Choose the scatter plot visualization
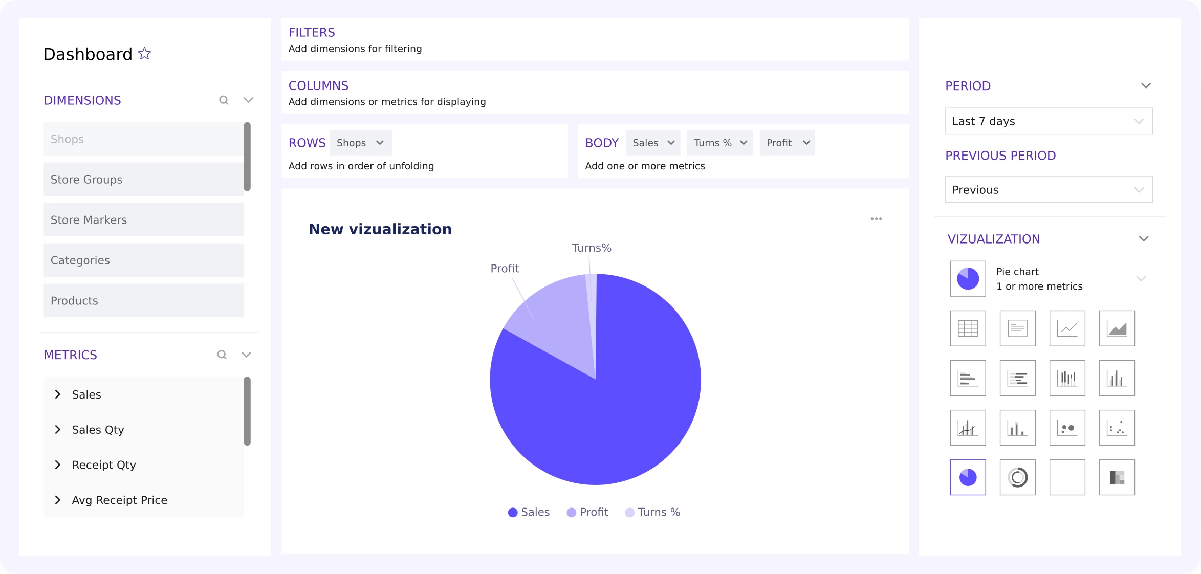This screenshot has height=574, width=1201. 1117,428
